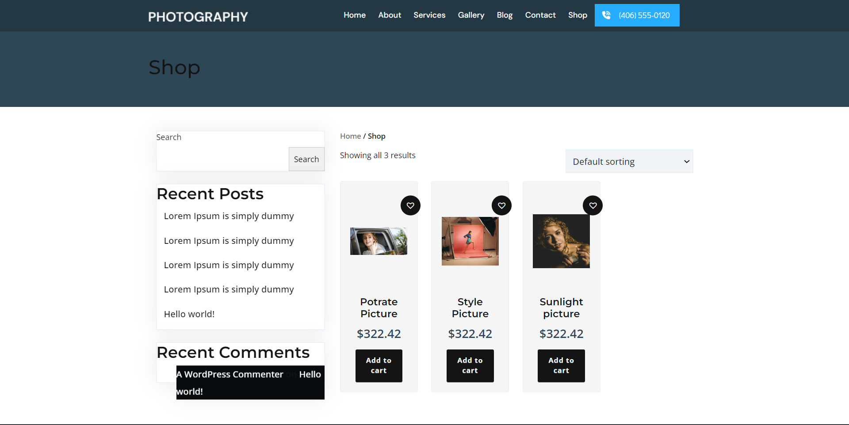The width and height of the screenshot is (849, 425).
Task: Add Potrate Picture to cart
Action: [379, 365]
